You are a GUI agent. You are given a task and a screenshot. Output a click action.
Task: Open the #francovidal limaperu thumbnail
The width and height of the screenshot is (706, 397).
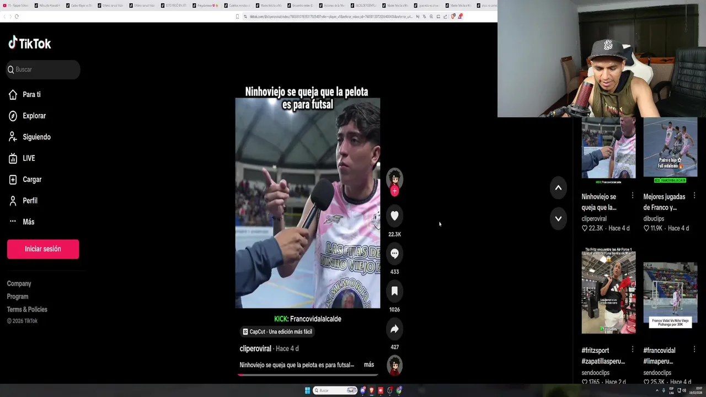670,295
